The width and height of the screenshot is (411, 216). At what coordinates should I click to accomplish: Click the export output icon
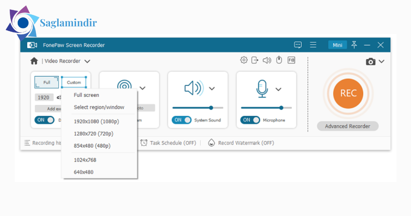[x=255, y=60]
